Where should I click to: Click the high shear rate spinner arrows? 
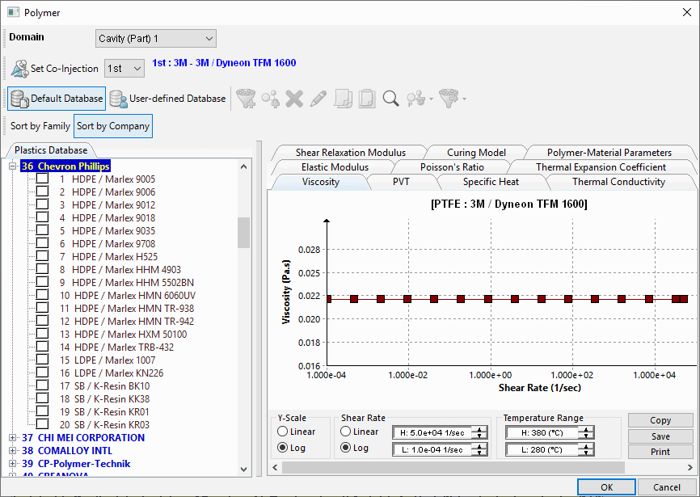pos(480,432)
